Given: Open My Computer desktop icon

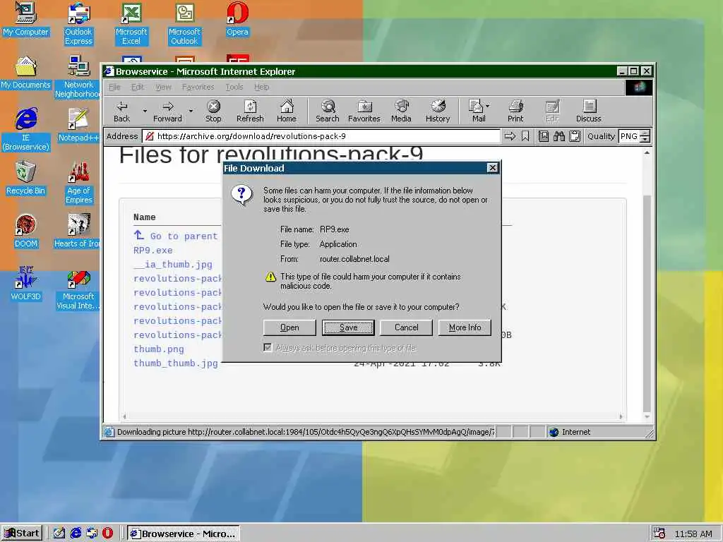Looking at the screenshot, I should (25, 19).
